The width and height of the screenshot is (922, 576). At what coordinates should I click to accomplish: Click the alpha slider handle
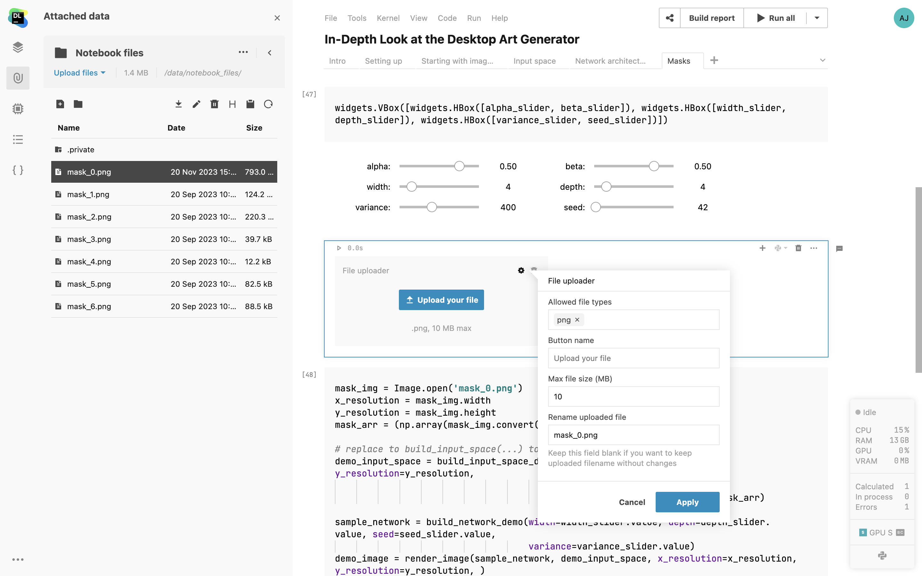(459, 166)
